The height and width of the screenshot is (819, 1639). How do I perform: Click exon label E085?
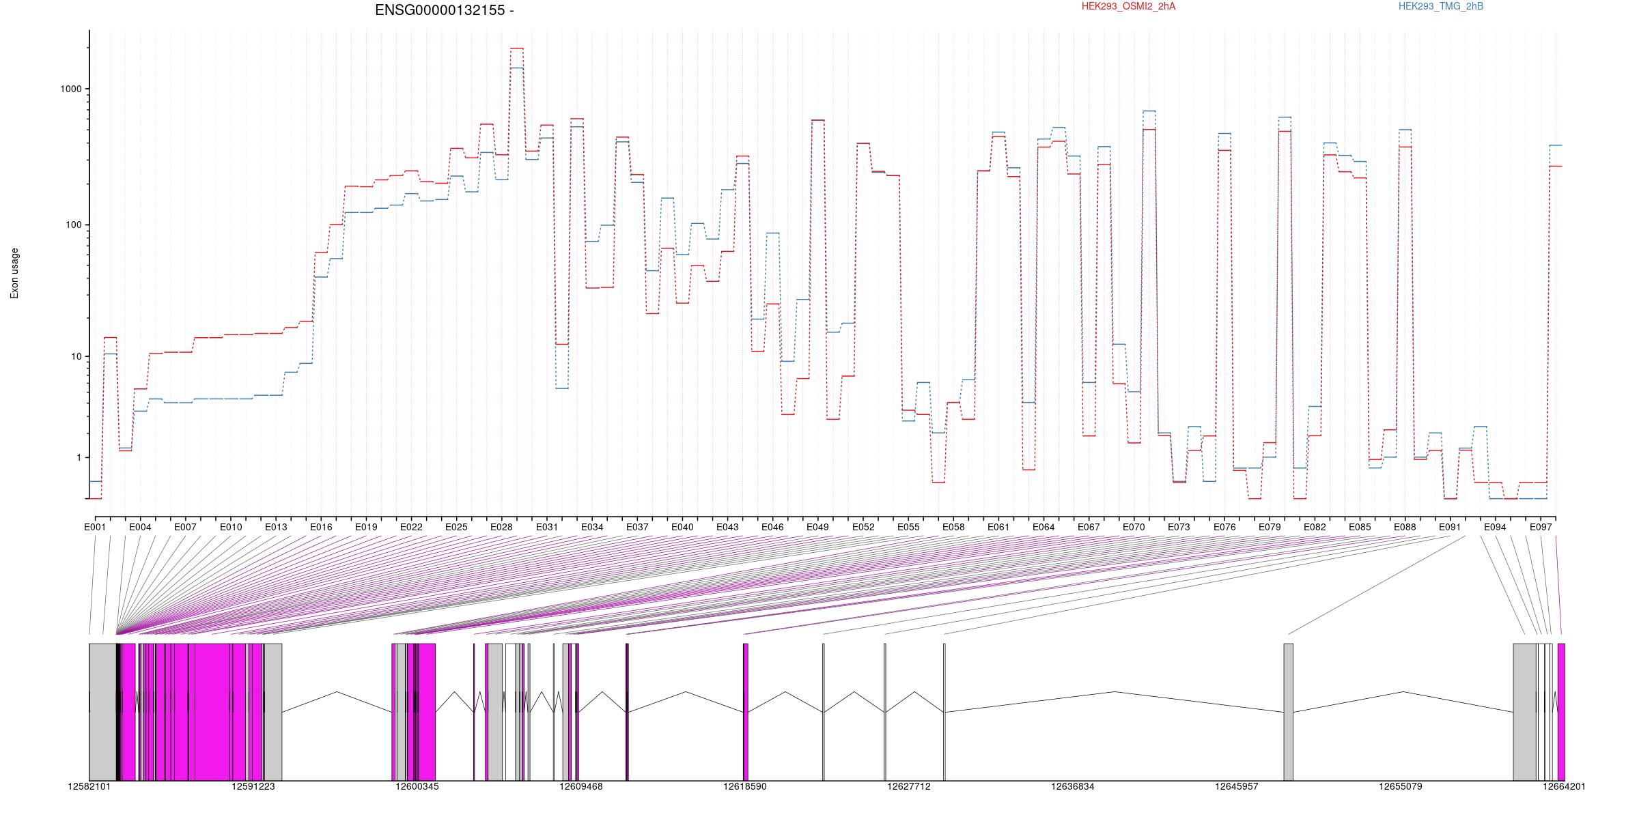1360,527
